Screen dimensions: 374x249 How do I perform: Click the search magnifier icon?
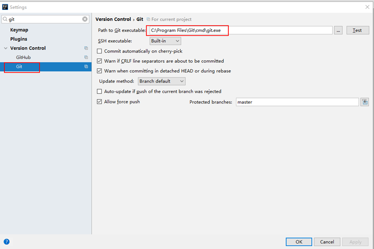pos(5,19)
